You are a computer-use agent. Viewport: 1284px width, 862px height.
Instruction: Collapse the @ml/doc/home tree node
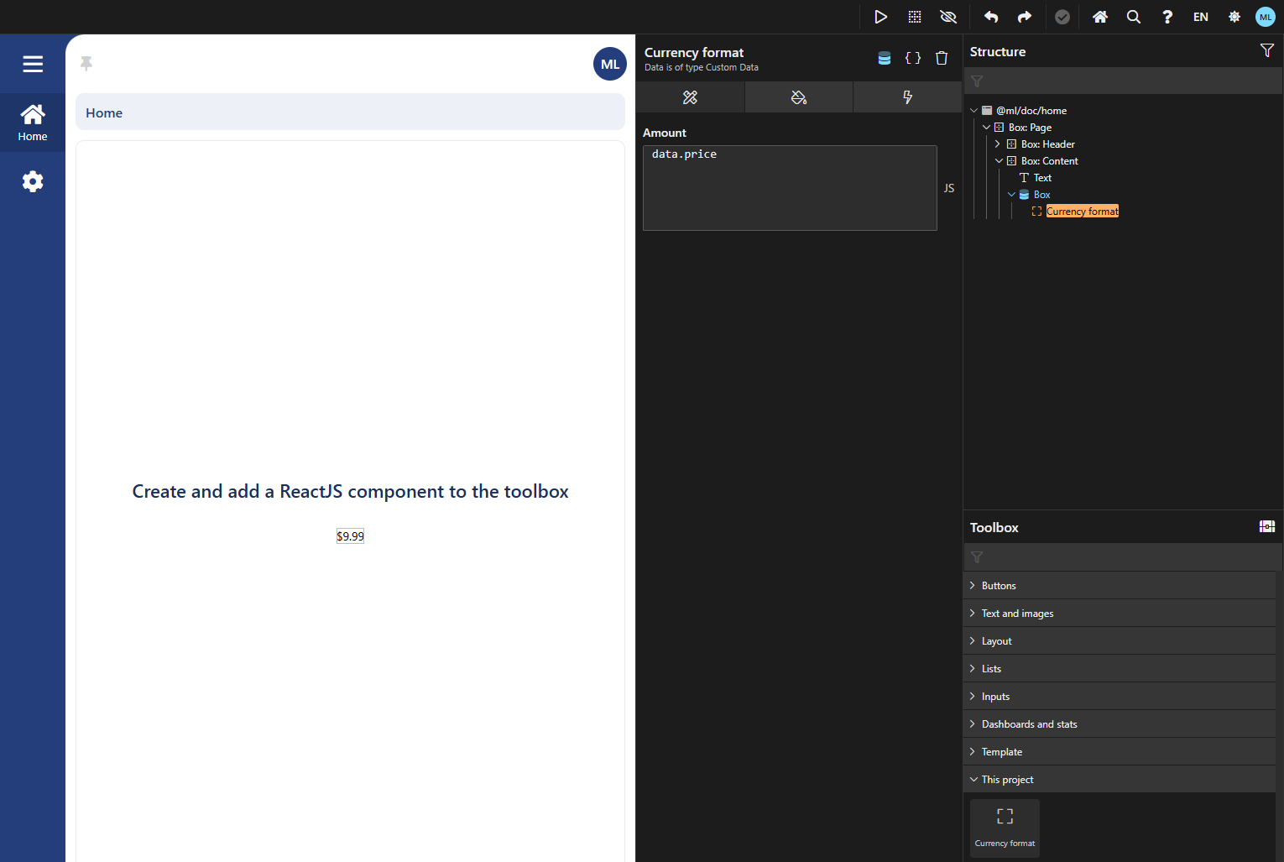tap(973, 110)
